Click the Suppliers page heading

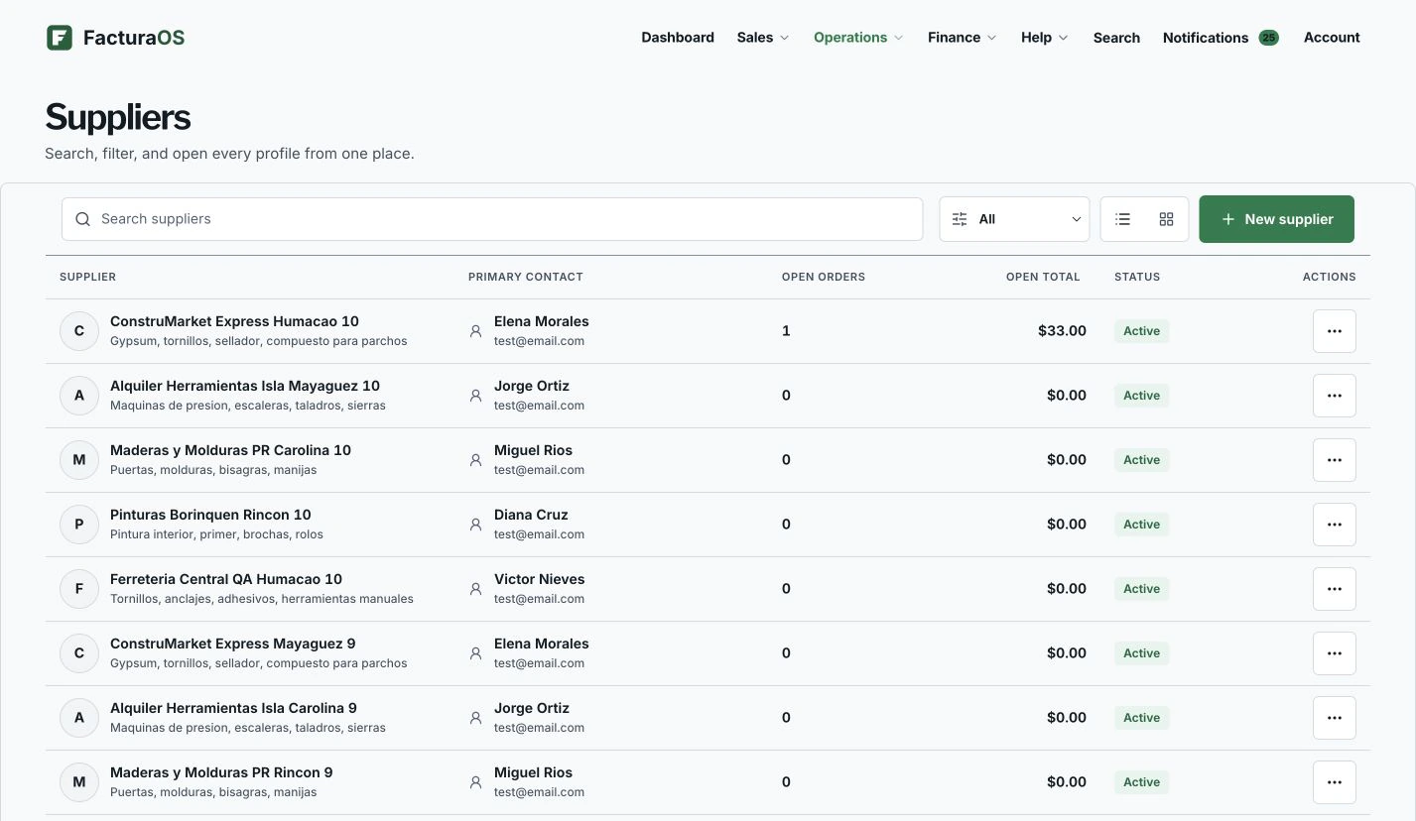point(118,117)
